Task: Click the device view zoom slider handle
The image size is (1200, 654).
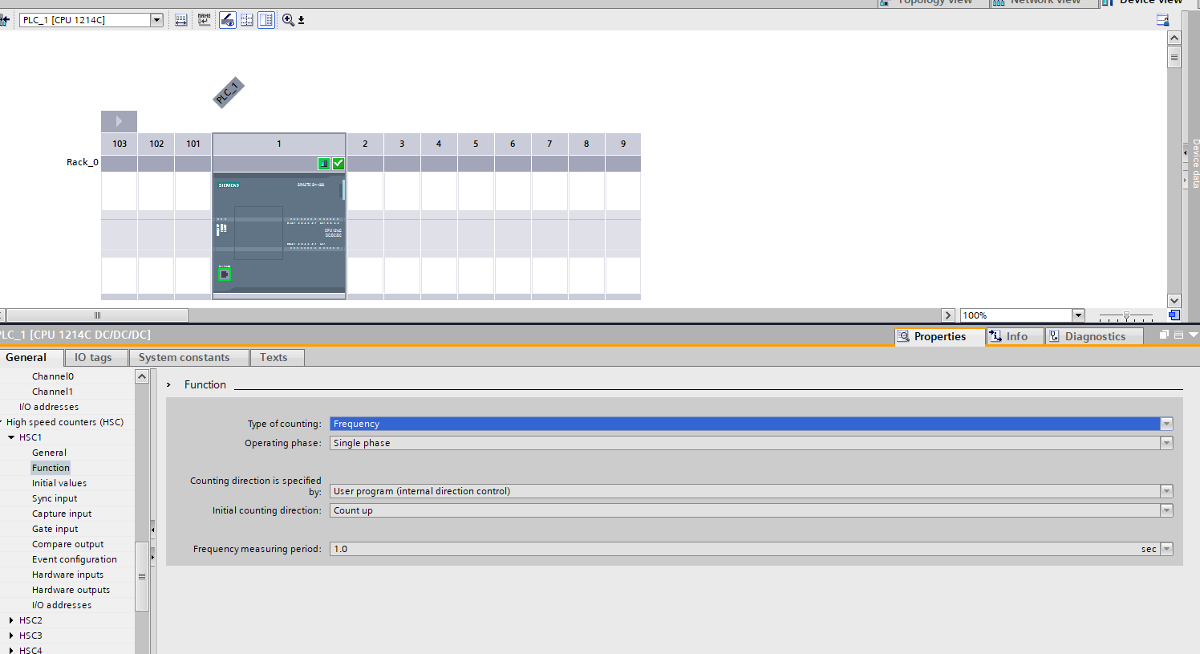Action: pyautogui.click(x=1126, y=316)
